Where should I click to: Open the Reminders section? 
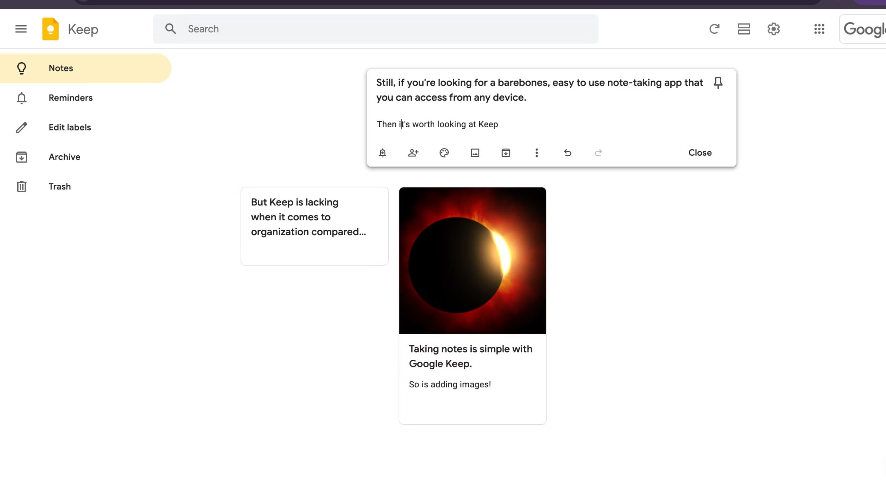70,98
